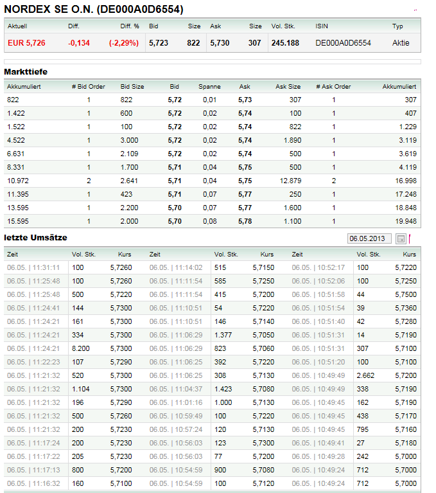Select the trade volume 8.200
436x493 pixels.
[81, 348]
